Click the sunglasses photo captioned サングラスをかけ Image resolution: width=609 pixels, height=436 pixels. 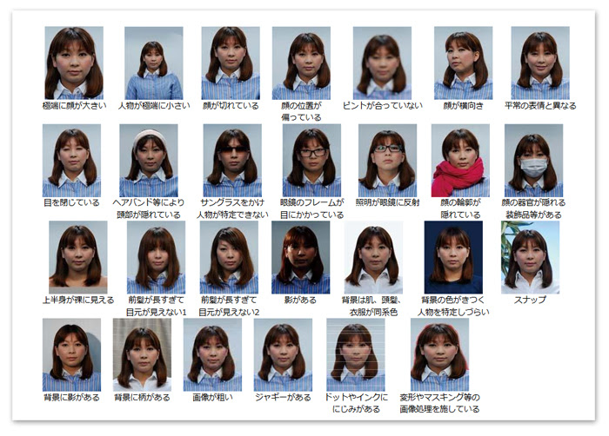point(232,160)
